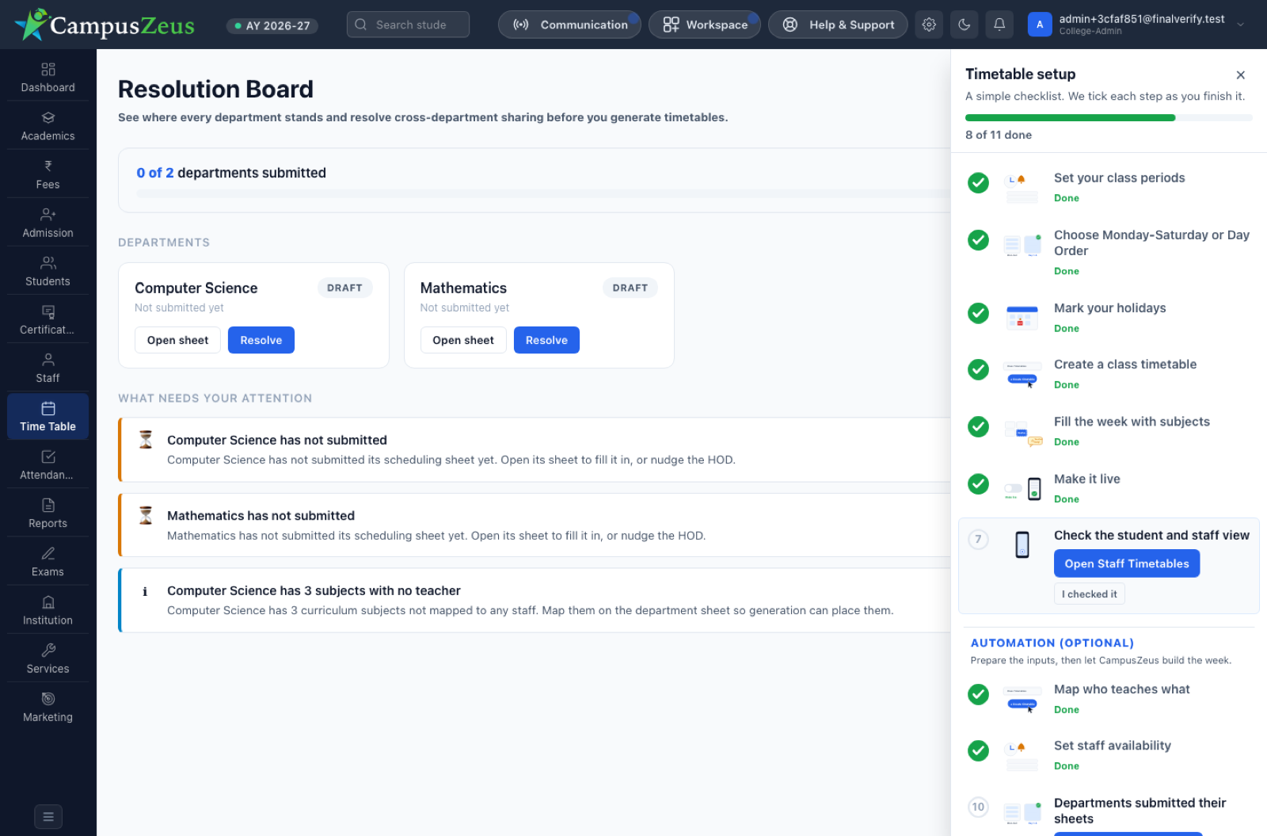This screenshot has width=1267, height=836.
Task: Click the 'Mark your holidays' step title
Action: pyautogui.click(x=1110, y=307)
